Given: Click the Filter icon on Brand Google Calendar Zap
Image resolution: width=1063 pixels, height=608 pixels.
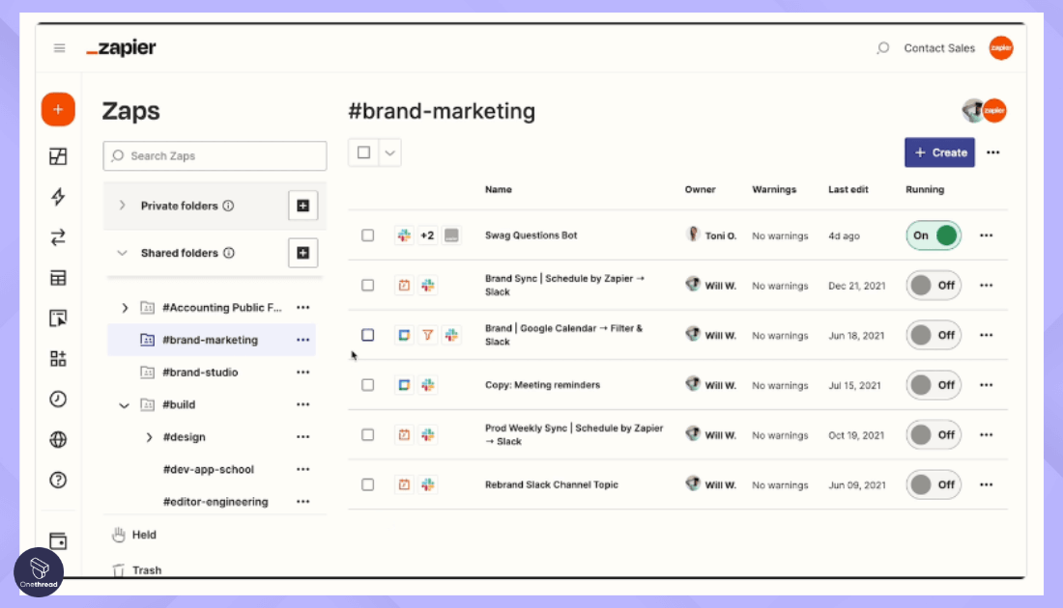Looking at the screenshot, I should click(429, 335).
